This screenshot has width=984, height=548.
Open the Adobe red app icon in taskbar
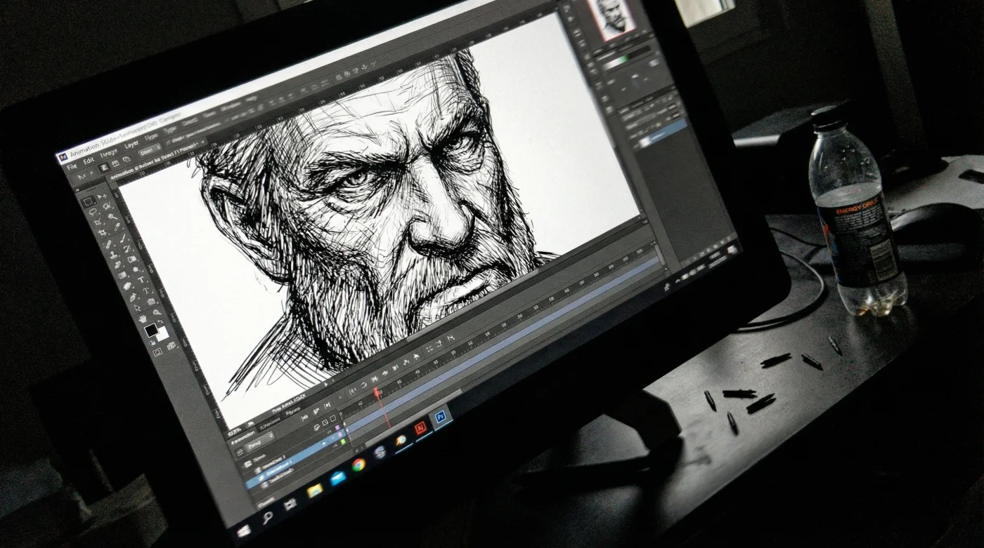pos(420,427)
